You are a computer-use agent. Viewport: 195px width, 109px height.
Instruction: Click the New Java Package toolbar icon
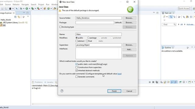coord(45,8)
